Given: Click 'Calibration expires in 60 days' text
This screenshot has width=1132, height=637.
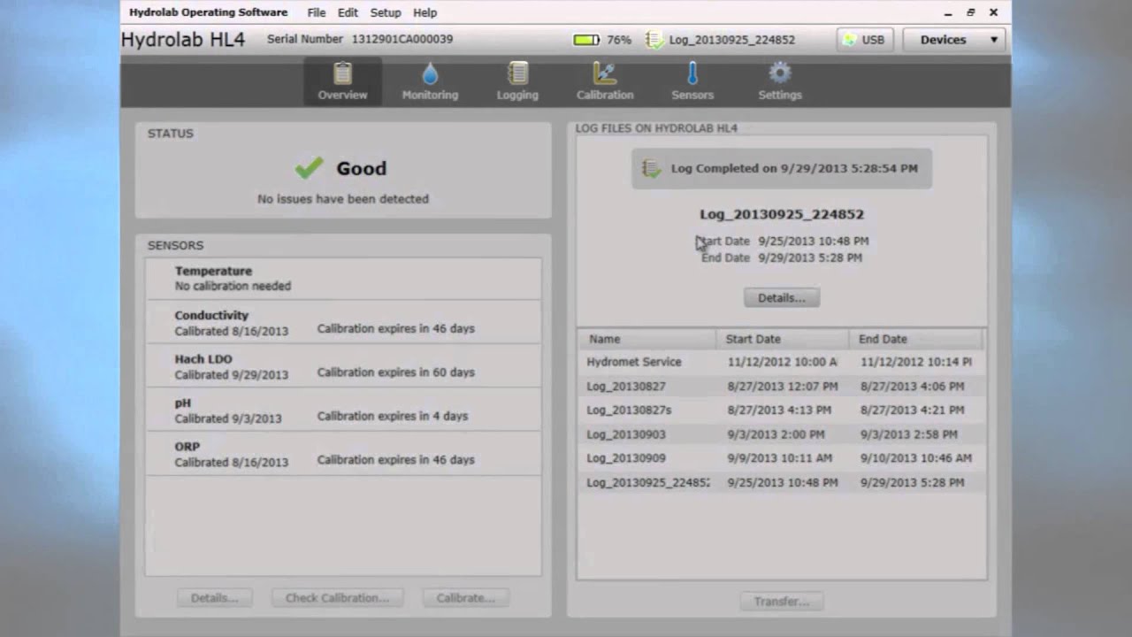Looking at the screenshot, I should tap(396, 372).
